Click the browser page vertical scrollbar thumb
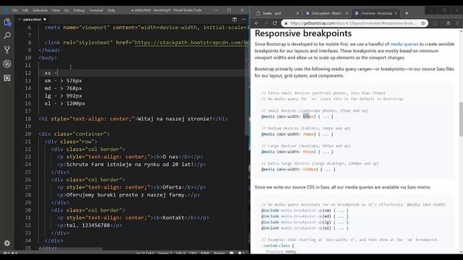463x260 pixels. click(461, 119)
